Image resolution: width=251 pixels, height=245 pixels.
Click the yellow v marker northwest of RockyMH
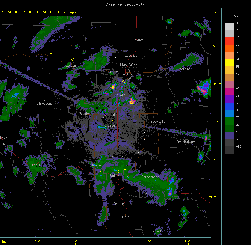tap(51, 54)
